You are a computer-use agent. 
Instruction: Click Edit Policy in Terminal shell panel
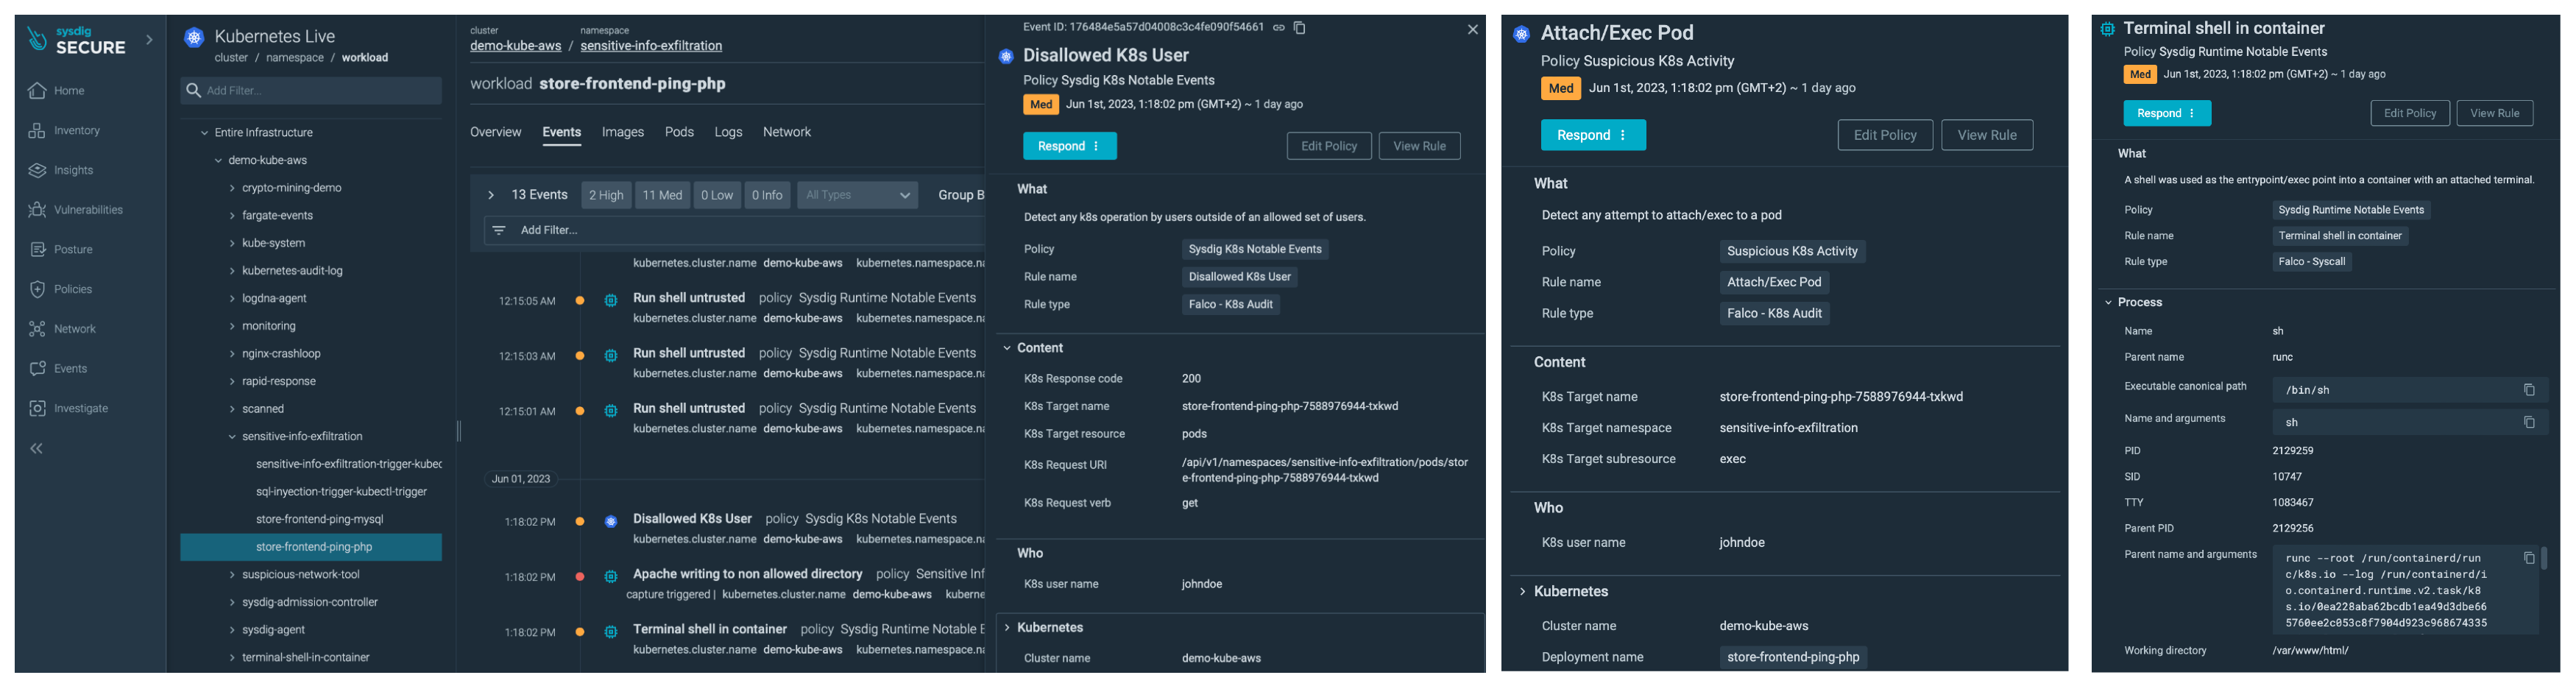click(2409, 114)
